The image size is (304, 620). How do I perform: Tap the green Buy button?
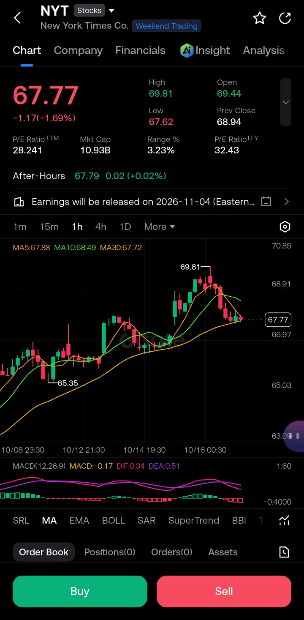(x=80, y=591)
